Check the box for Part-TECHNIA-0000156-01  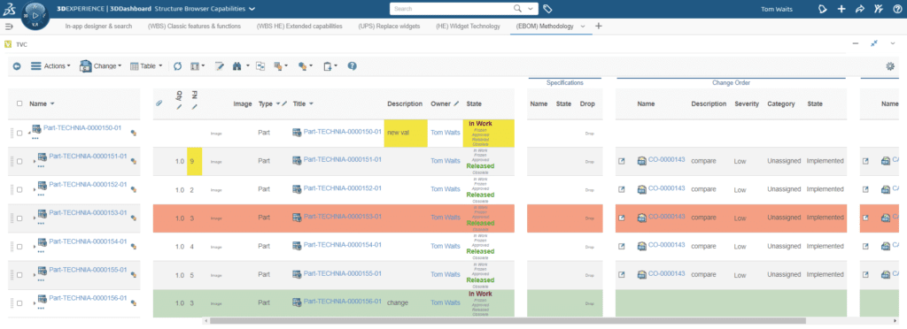pos(19,303)
